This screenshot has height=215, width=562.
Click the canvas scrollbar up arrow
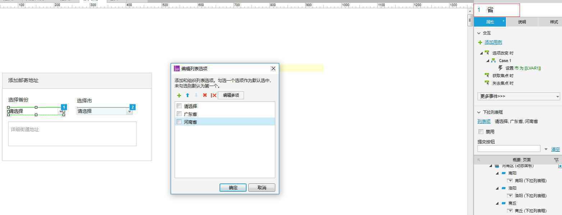[x=470, y=11]
